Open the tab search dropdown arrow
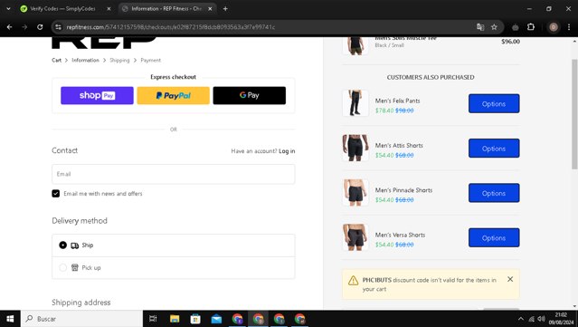Image resolution: width=578 pixels, height=327 pixels. click(8, 8)
